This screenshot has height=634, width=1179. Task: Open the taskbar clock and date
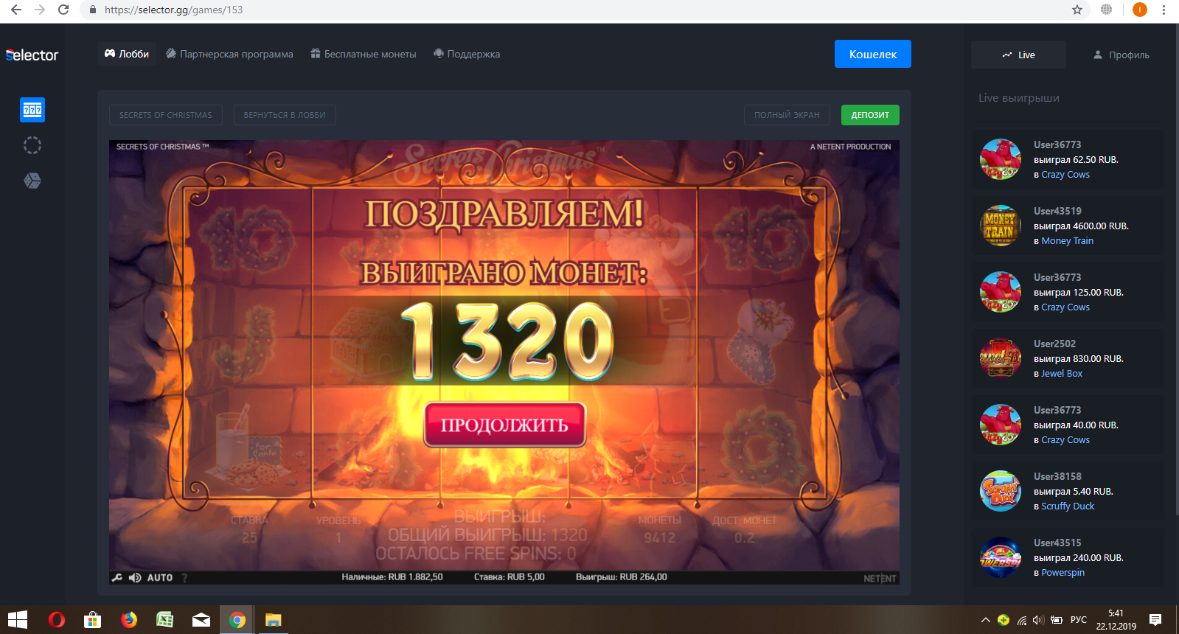[1116, 620]
